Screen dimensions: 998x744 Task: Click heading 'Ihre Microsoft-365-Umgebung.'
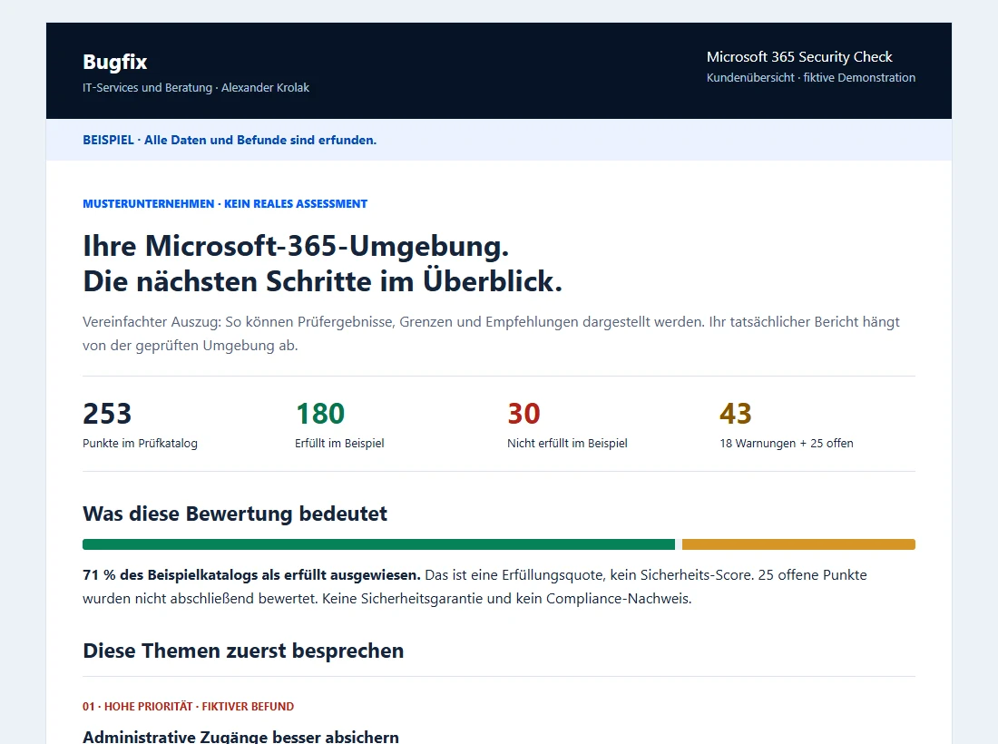(x=296, y=246)
